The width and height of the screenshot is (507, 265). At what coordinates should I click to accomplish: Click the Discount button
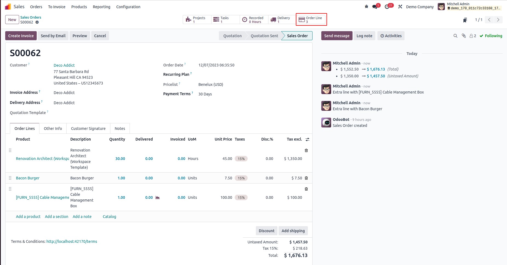pyautogui.click(x=267, y=231)
